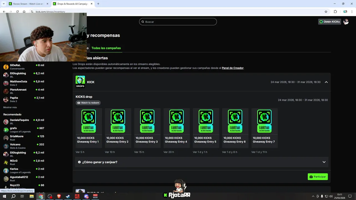Open the browser extensions menu
Viewport: 356px width, 200px height.
pyautogui.click(x=335, y=12)
